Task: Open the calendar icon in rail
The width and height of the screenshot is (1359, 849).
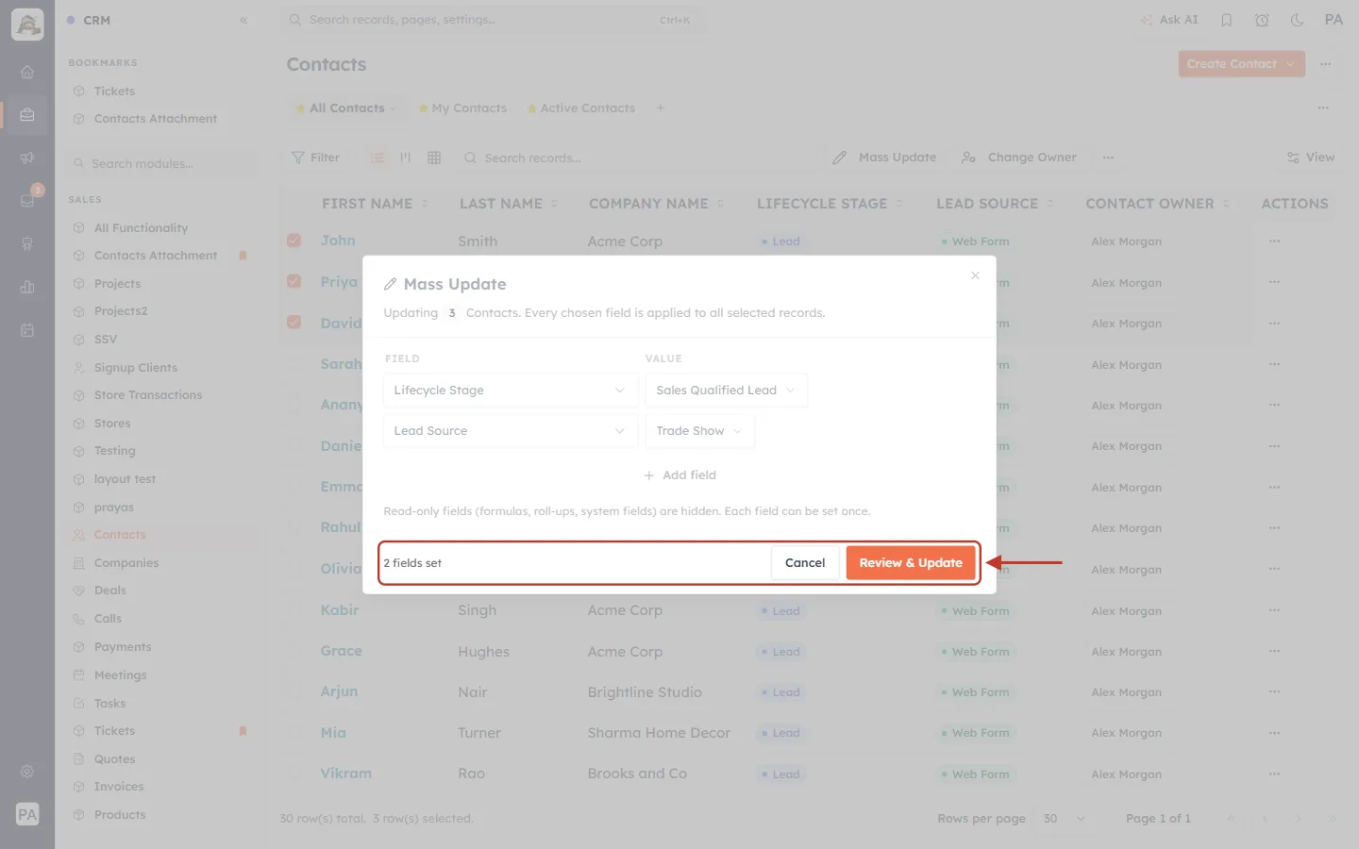Action: pyautogui.click(x=27, y=330)
